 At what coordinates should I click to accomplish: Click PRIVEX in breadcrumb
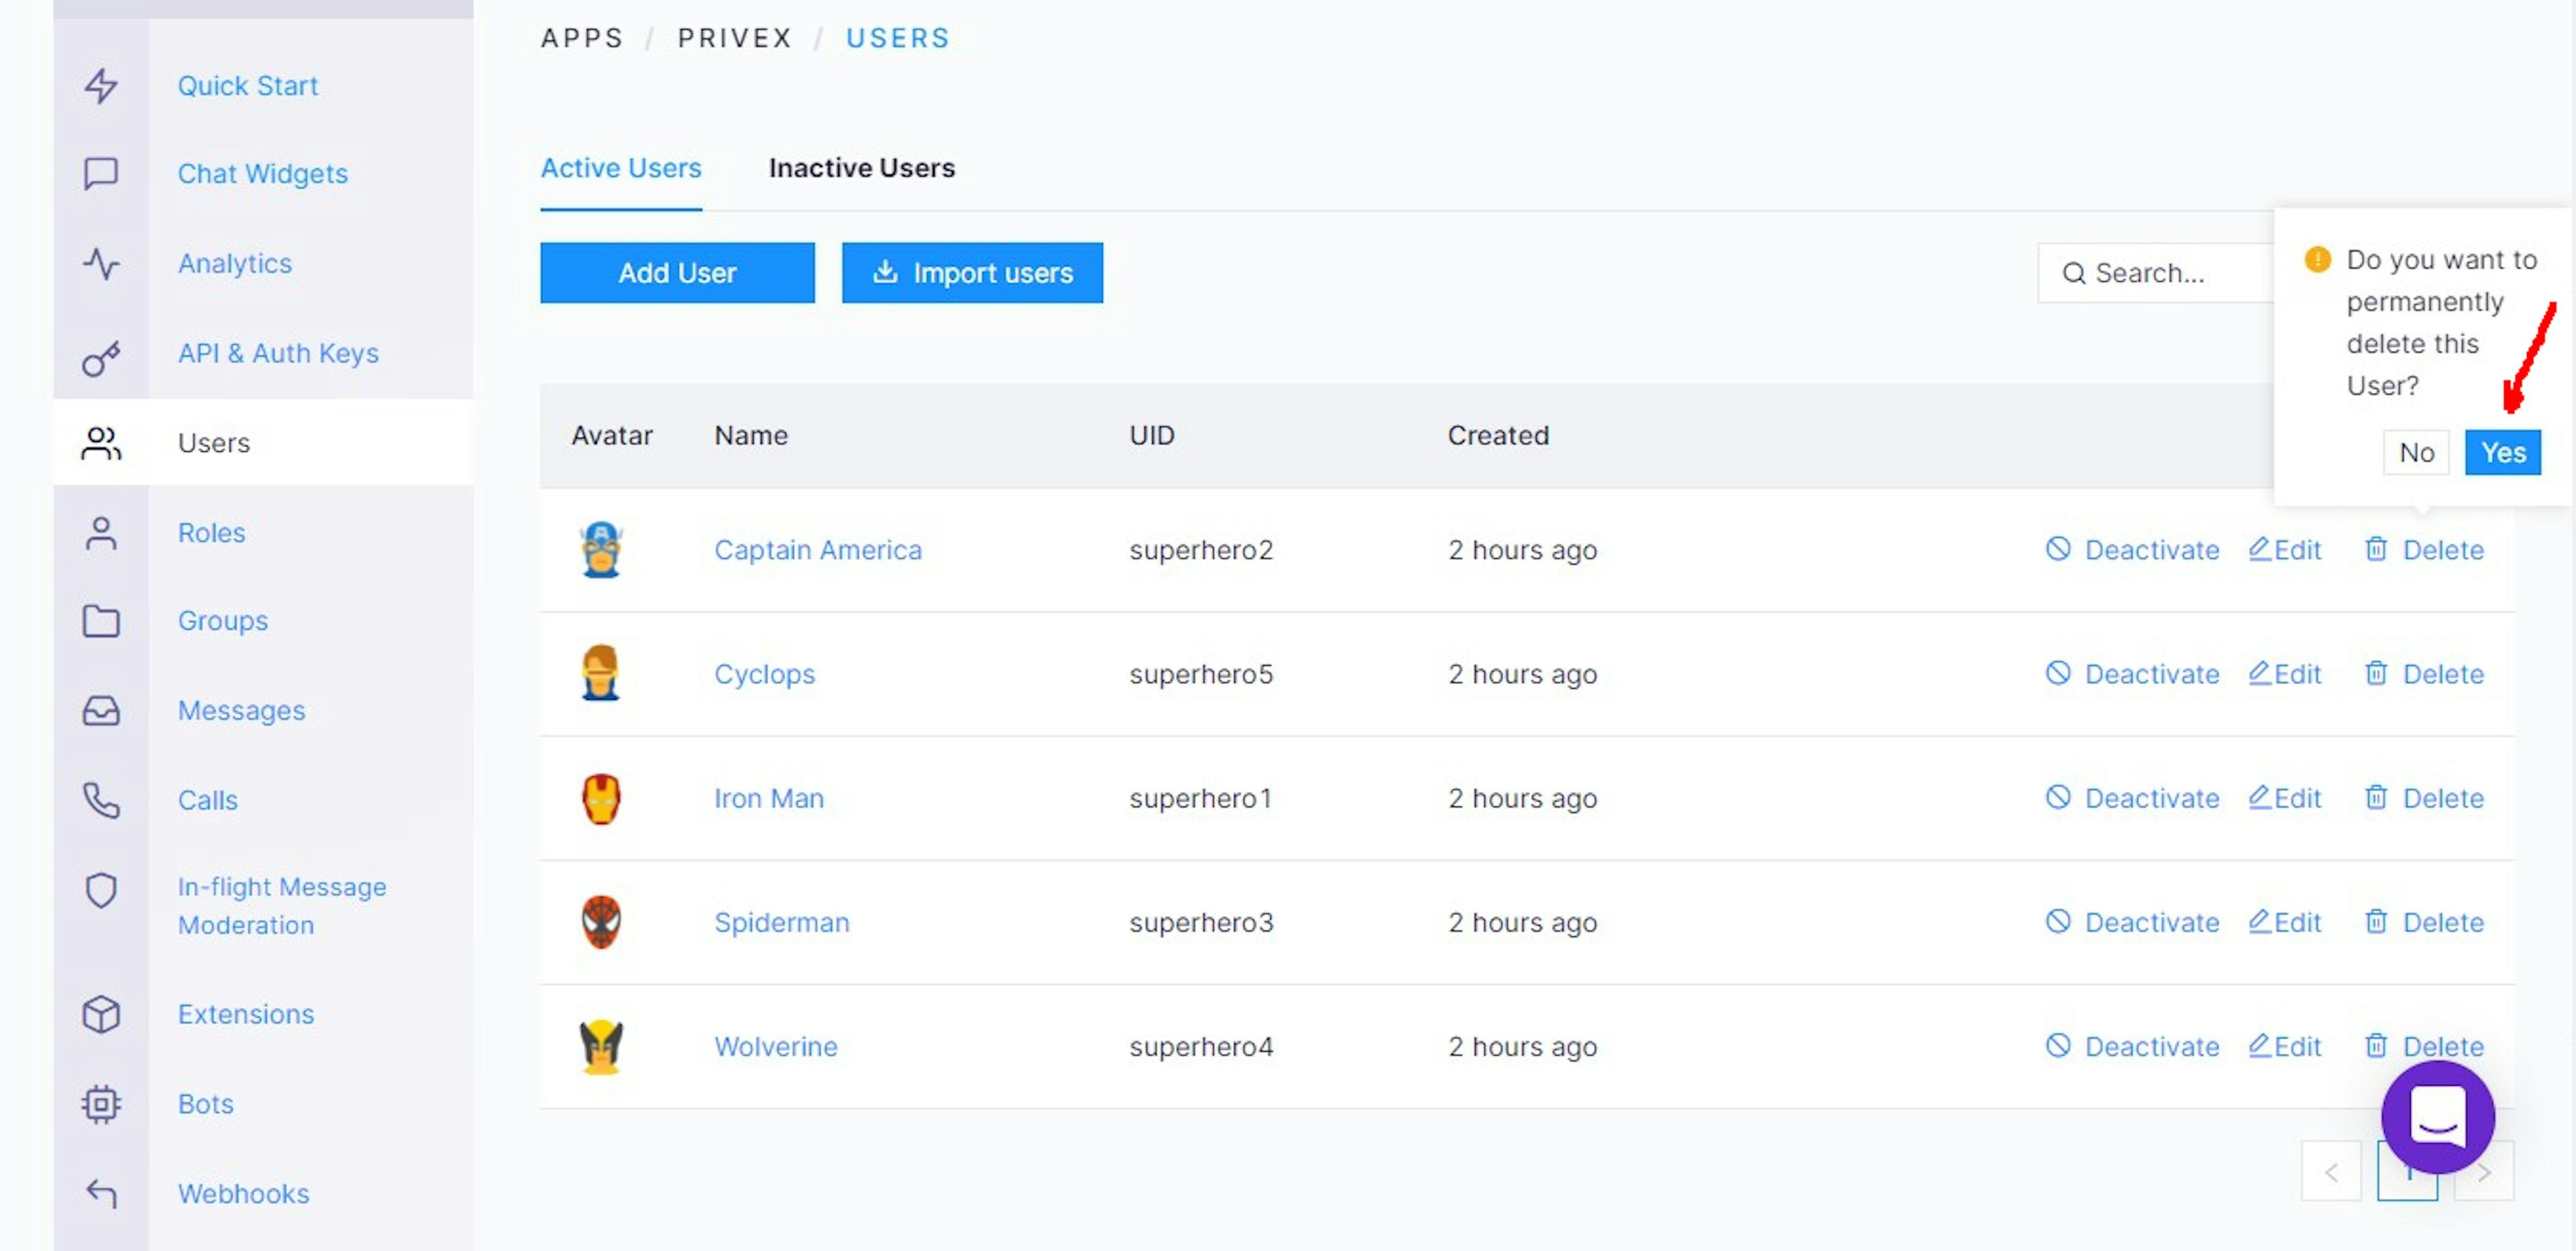click(735, 38)
